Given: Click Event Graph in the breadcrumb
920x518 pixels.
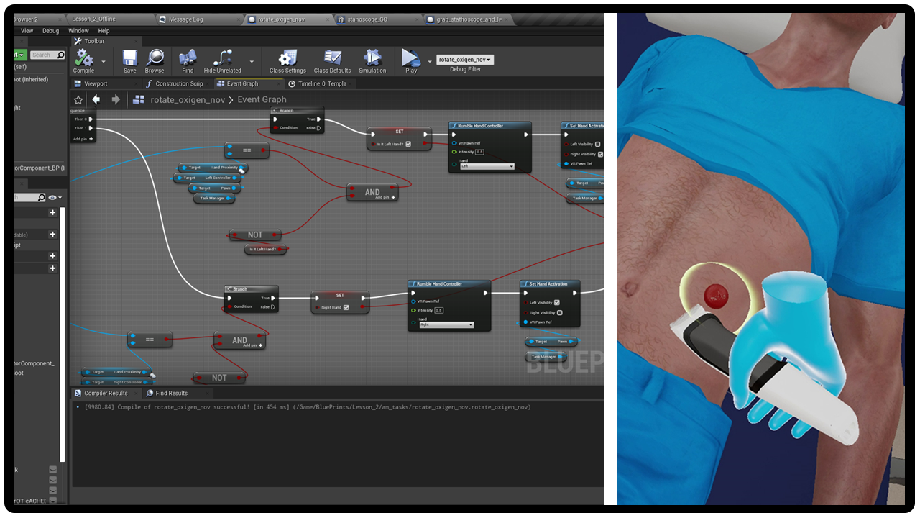Looking at the screenshot, I should [x=262, y=99].
